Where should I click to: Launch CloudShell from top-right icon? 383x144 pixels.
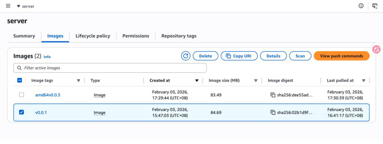coord(375,6)
